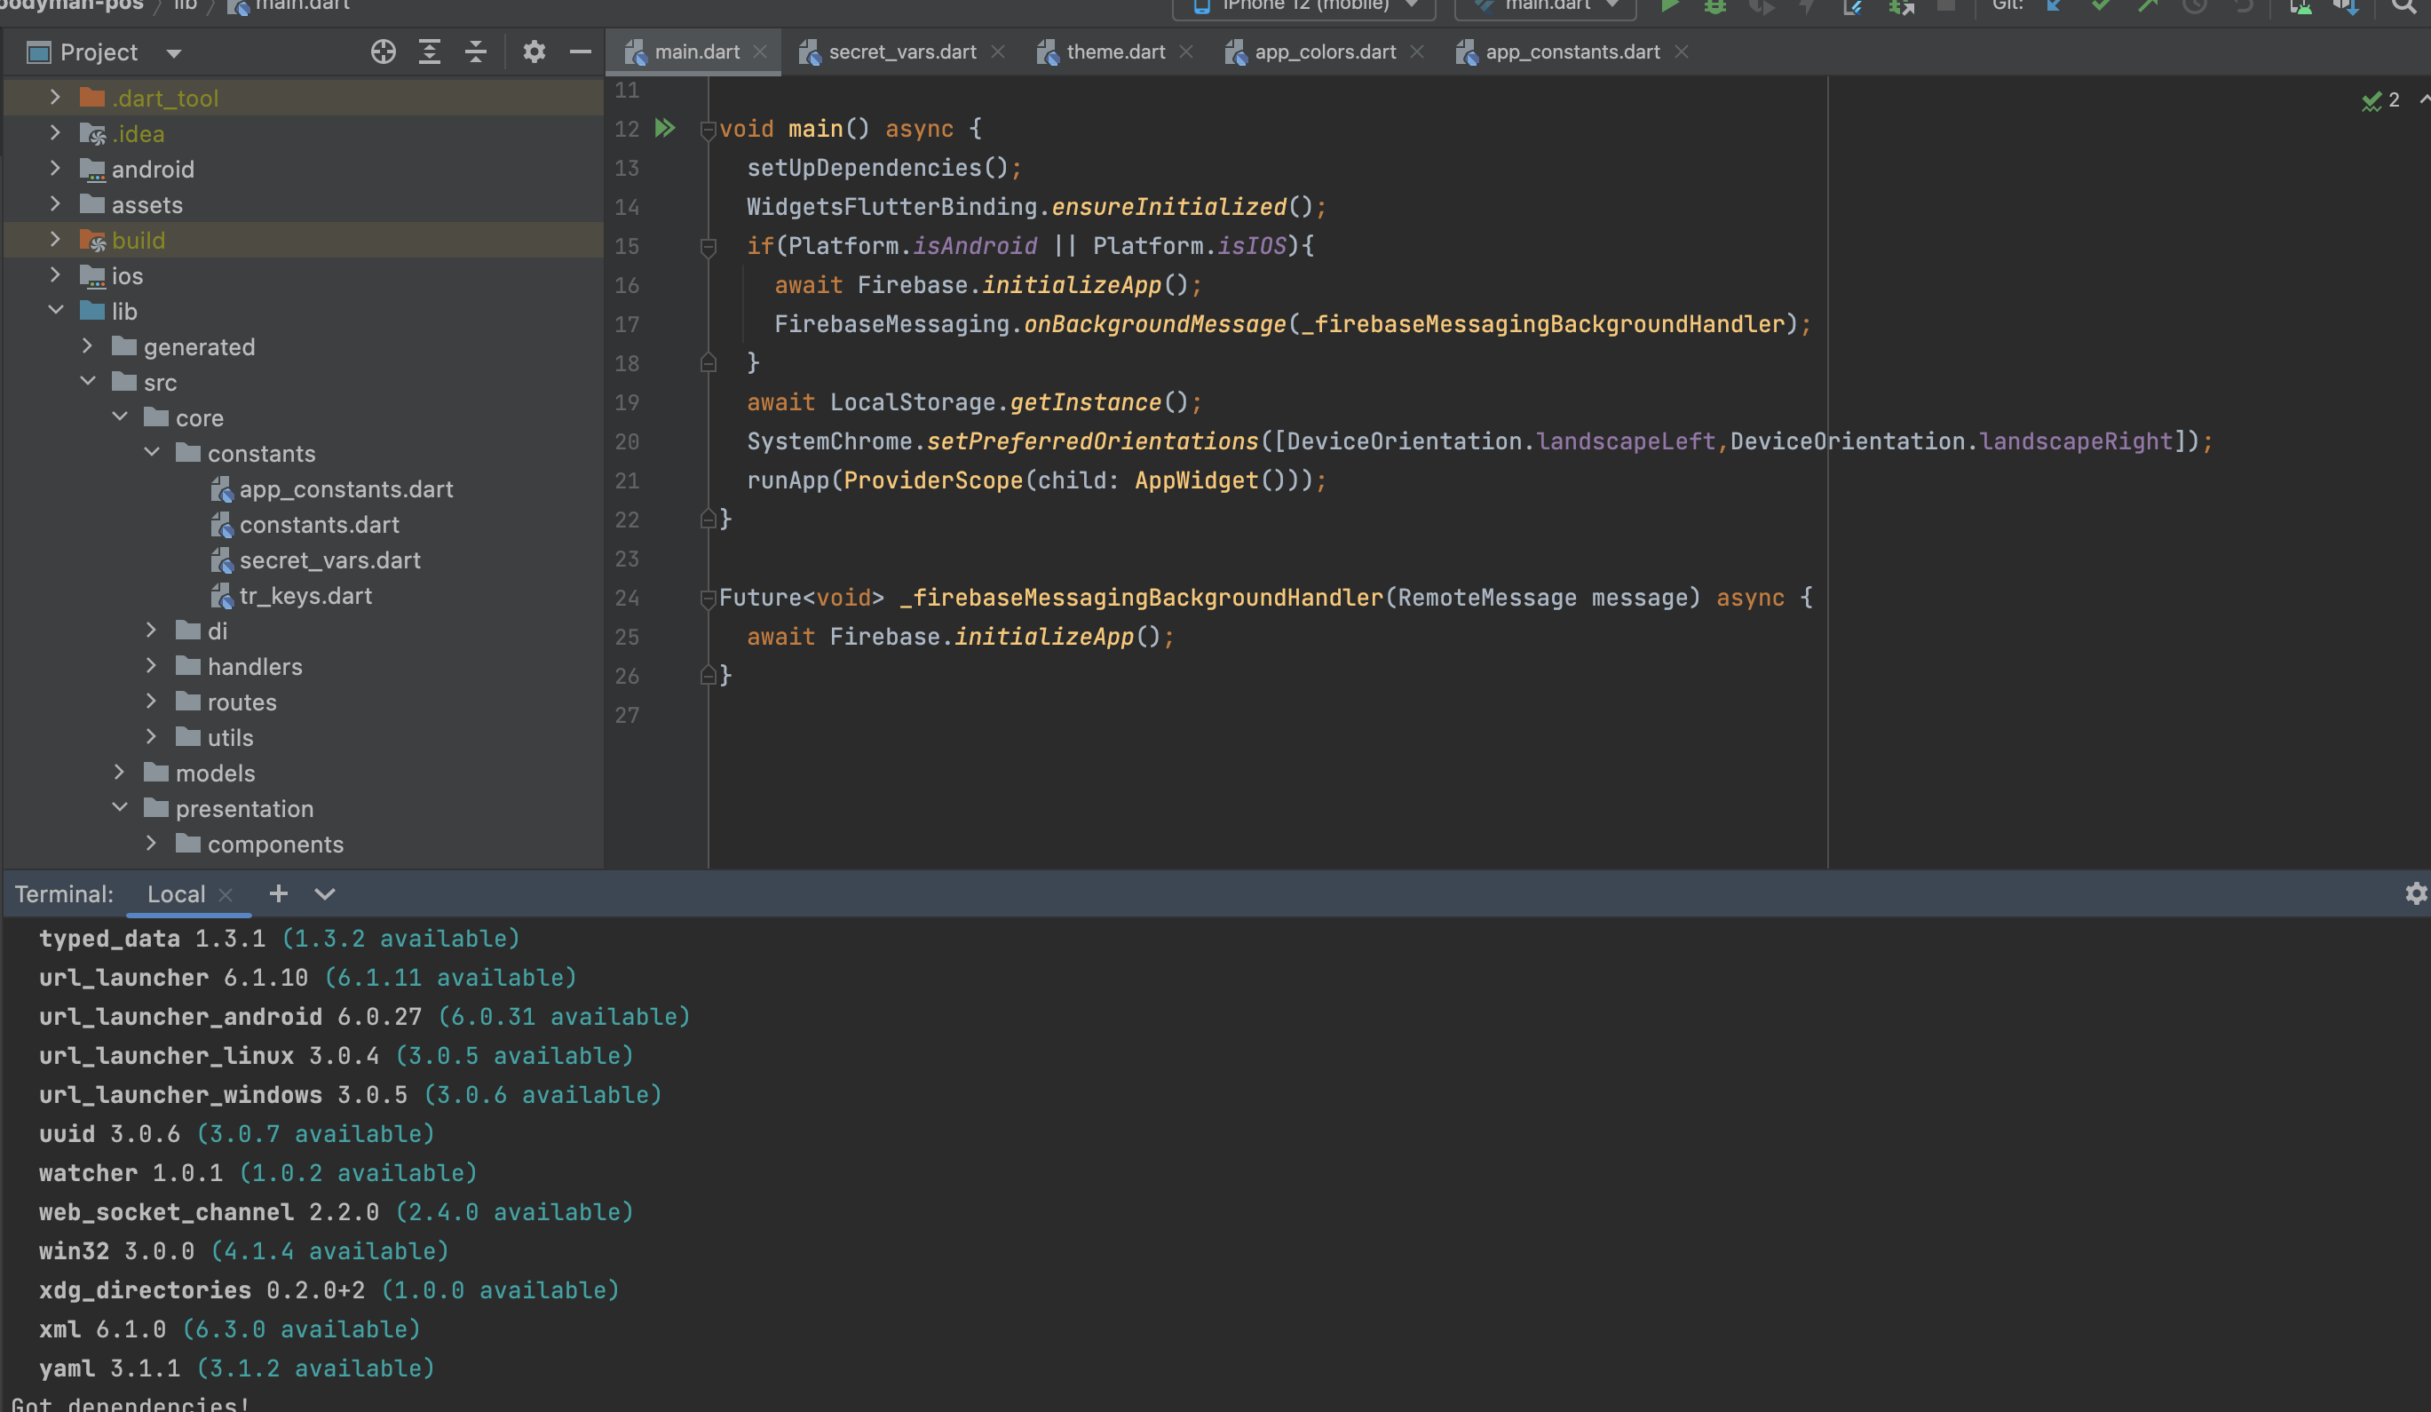Add a new terminal session with plus
The image size is (2431, 1412).
point(278,893)
